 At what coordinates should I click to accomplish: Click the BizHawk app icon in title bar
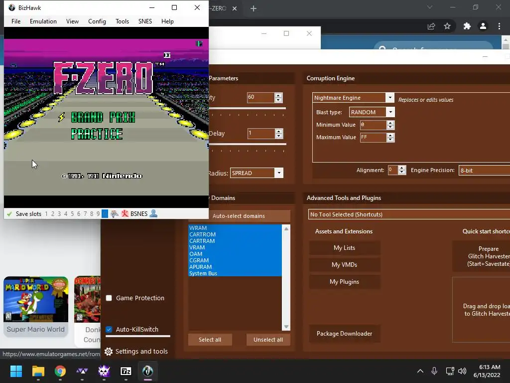click(12, 7)
